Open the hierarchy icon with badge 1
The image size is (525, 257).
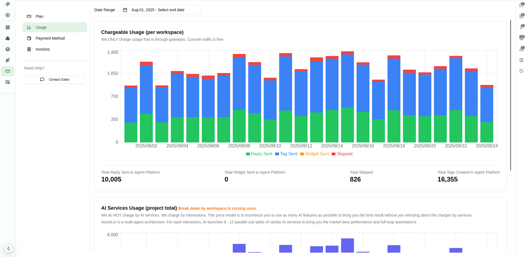[521, 49]
